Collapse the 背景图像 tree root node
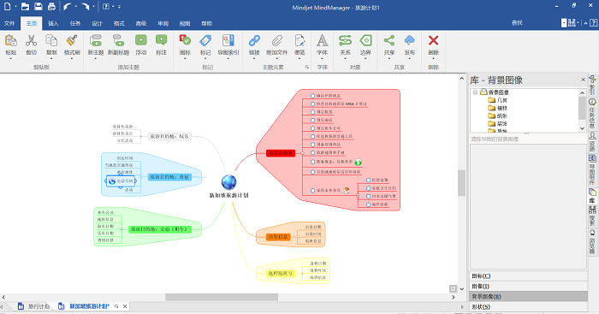 click(x=475, y=92)
